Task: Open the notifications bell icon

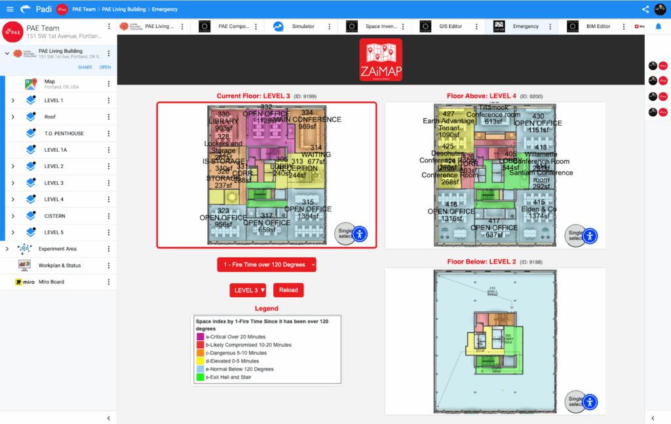Action: pos(659,26)
